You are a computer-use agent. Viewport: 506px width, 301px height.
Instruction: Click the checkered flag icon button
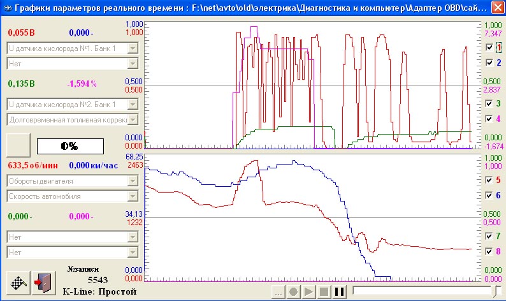(18, 283)
